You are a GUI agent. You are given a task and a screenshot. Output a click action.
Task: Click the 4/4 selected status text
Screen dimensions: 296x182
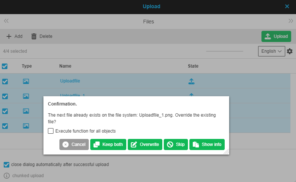(x=15, y=51)
